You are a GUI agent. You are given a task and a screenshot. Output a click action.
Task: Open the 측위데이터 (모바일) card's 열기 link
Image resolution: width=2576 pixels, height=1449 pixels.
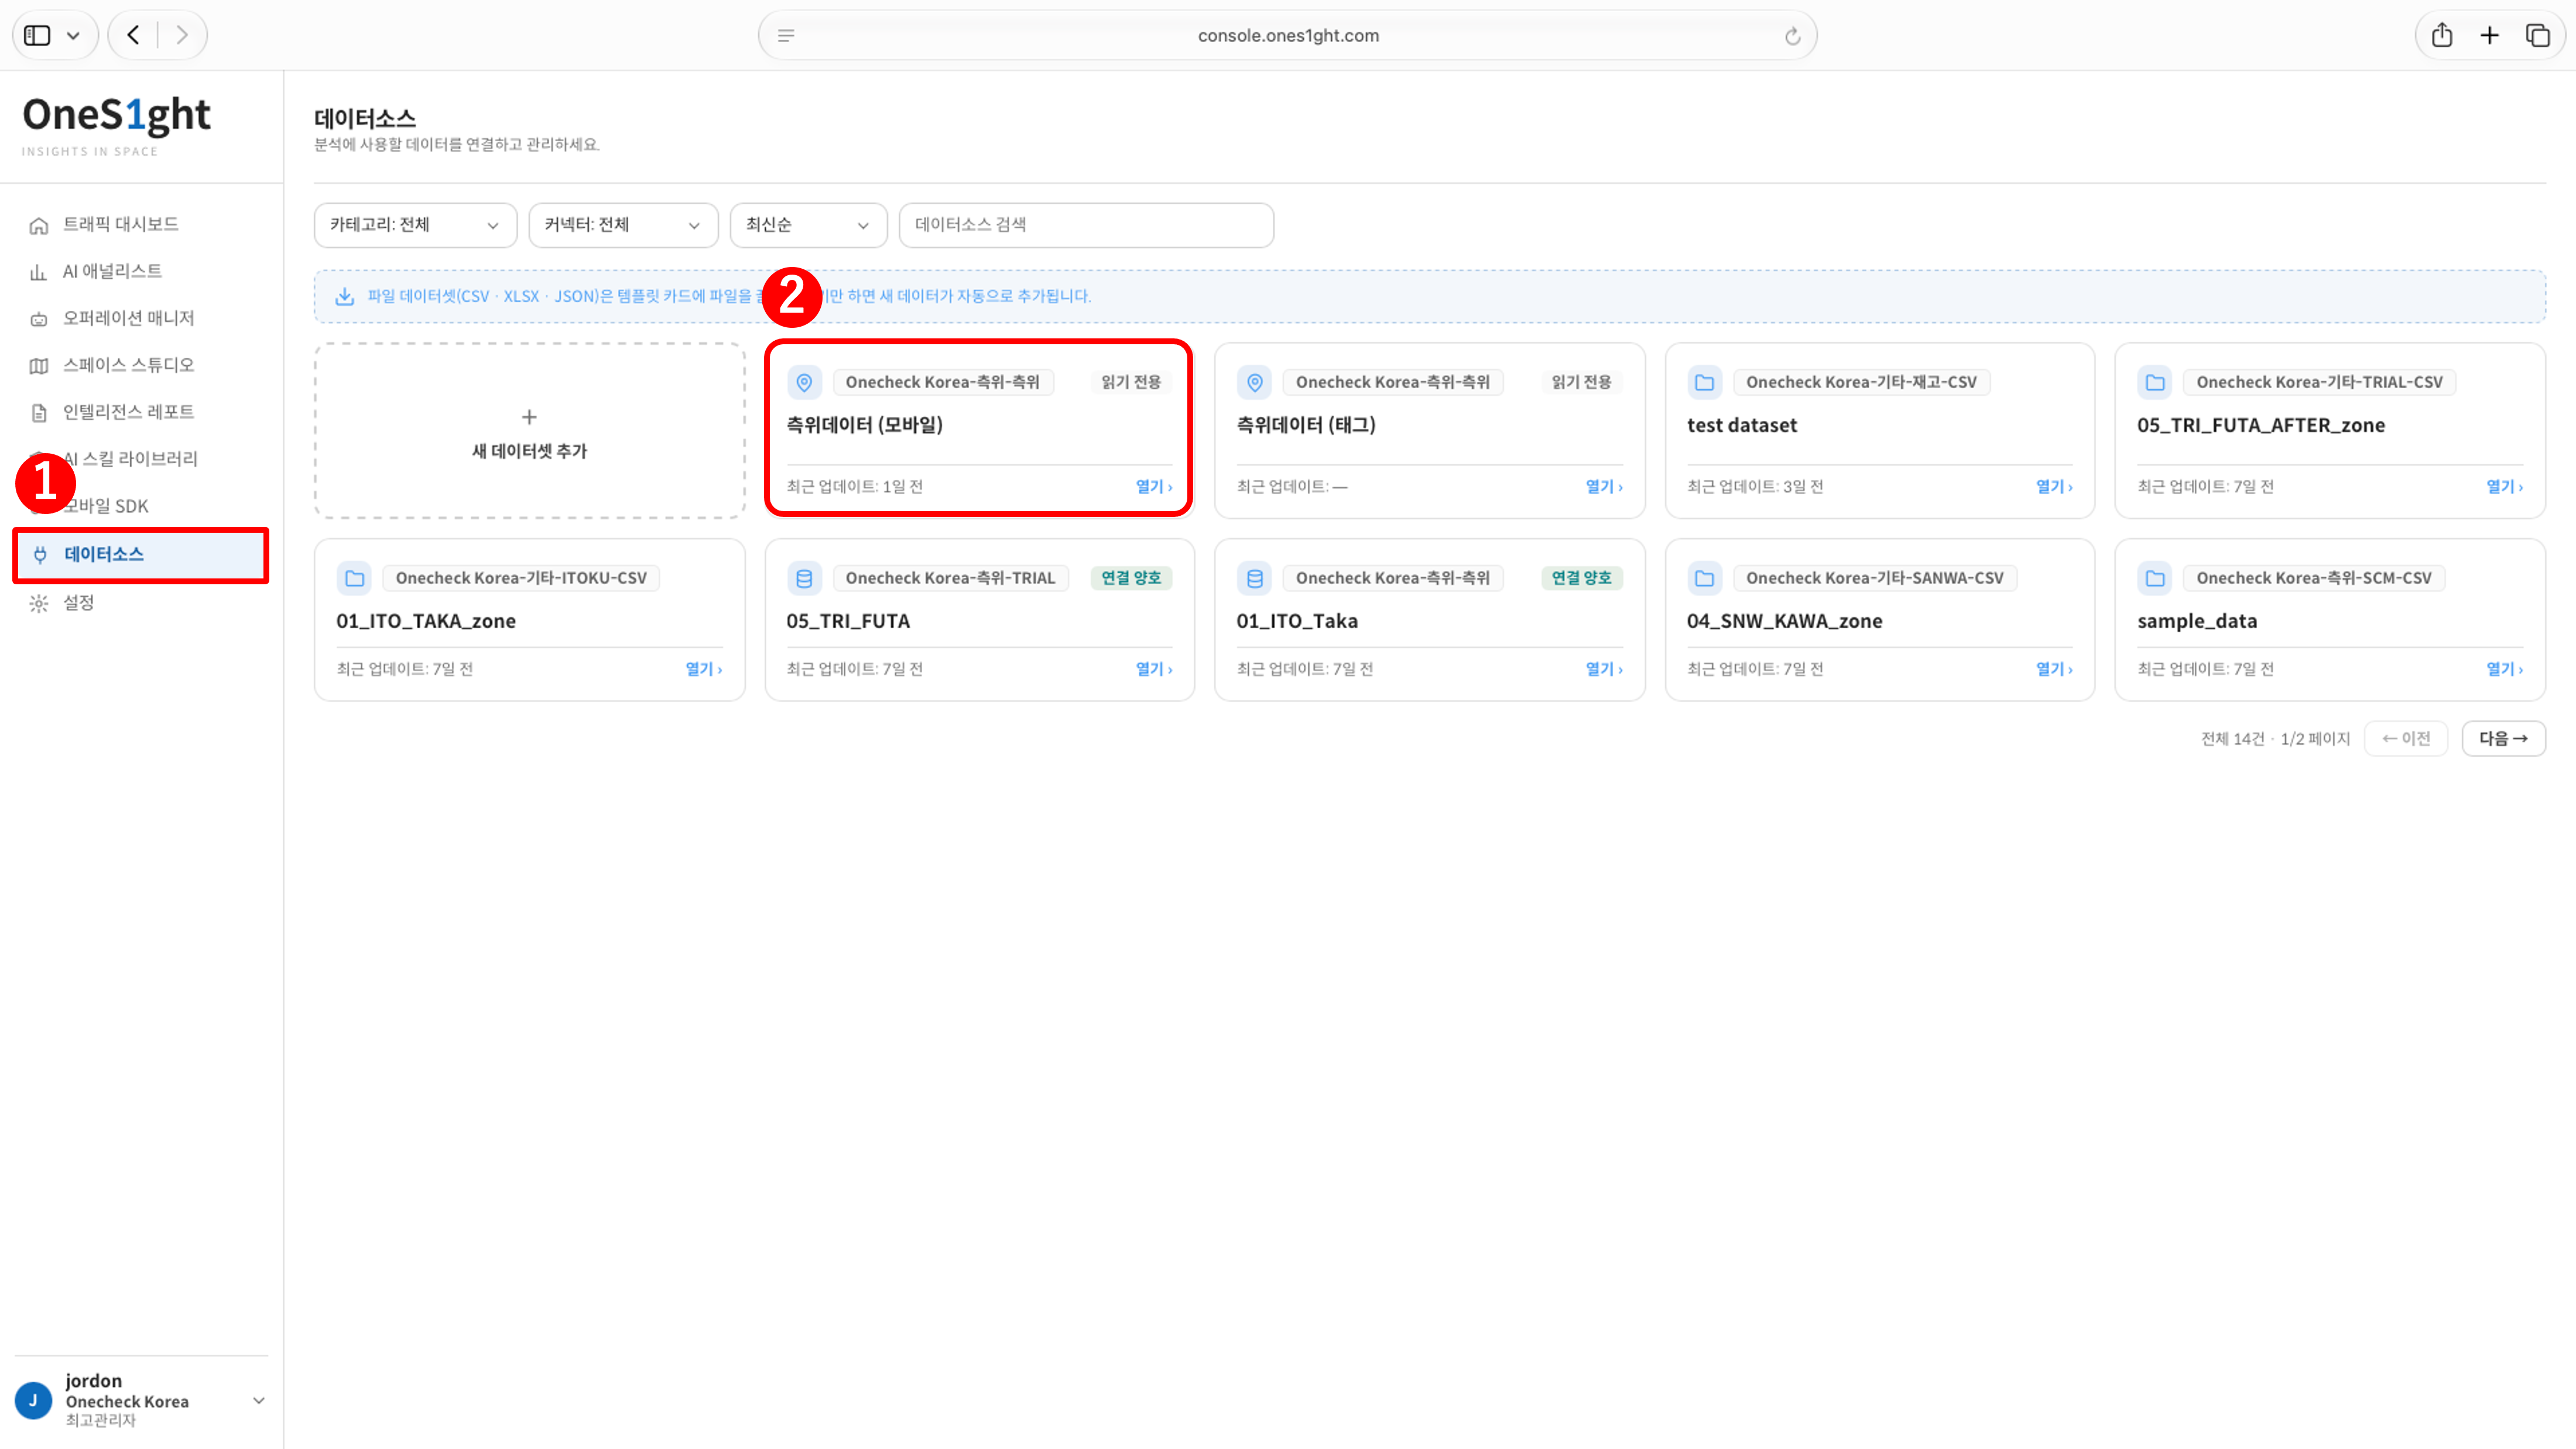pos(1153,487)
